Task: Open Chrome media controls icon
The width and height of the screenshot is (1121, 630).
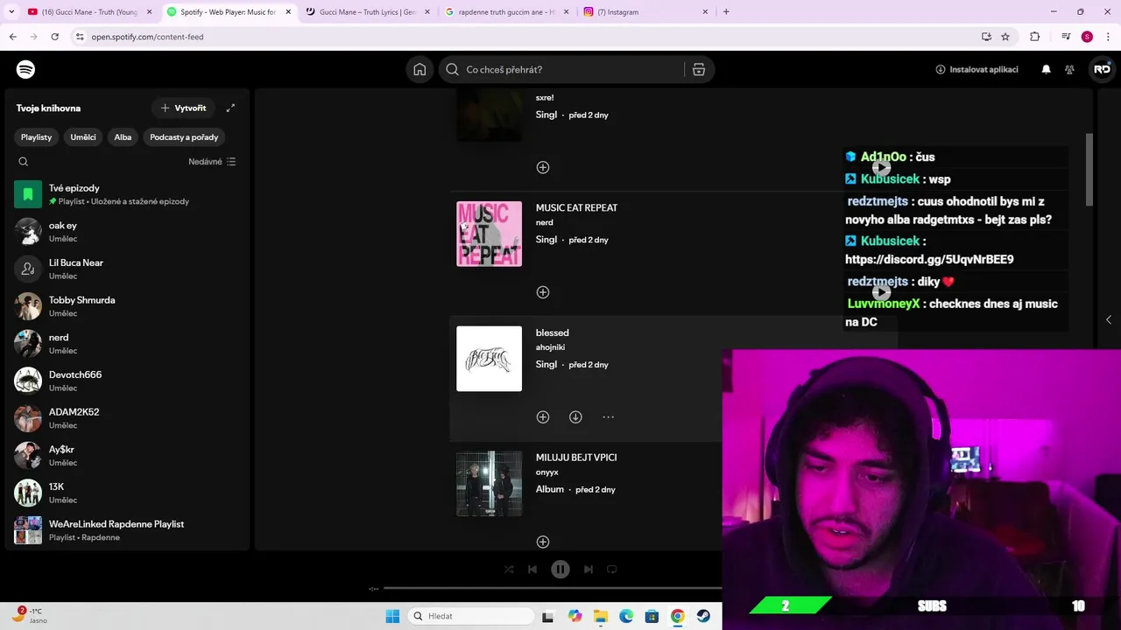Action: coord(1065,37)
